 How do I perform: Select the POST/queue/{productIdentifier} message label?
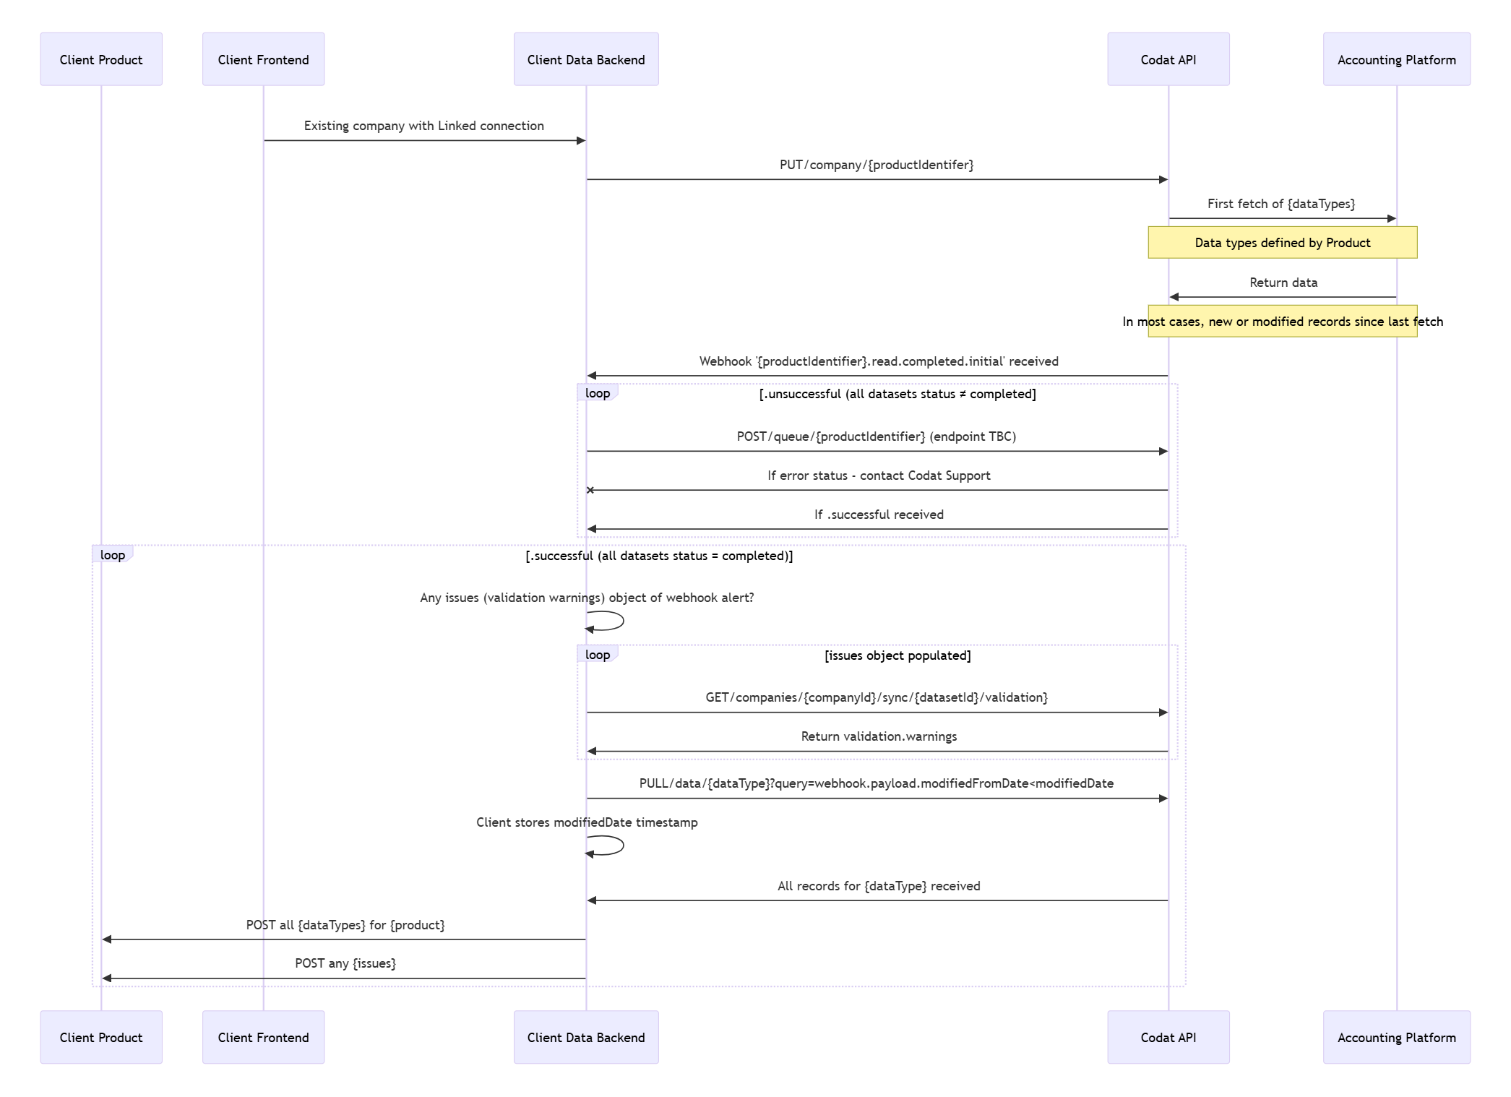(x=876, y=436)
